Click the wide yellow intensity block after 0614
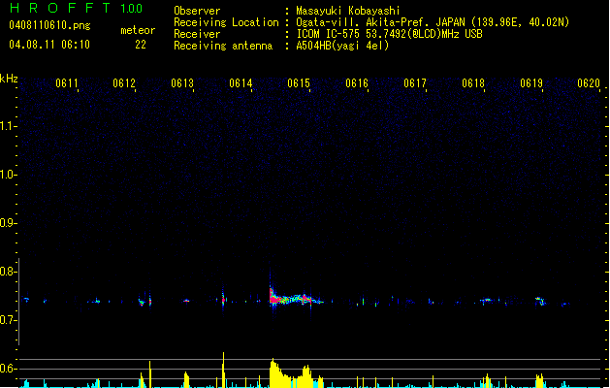Viewport: 610px width, 388px height. pos(296,373)
